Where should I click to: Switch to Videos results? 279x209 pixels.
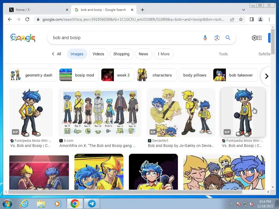98,54
